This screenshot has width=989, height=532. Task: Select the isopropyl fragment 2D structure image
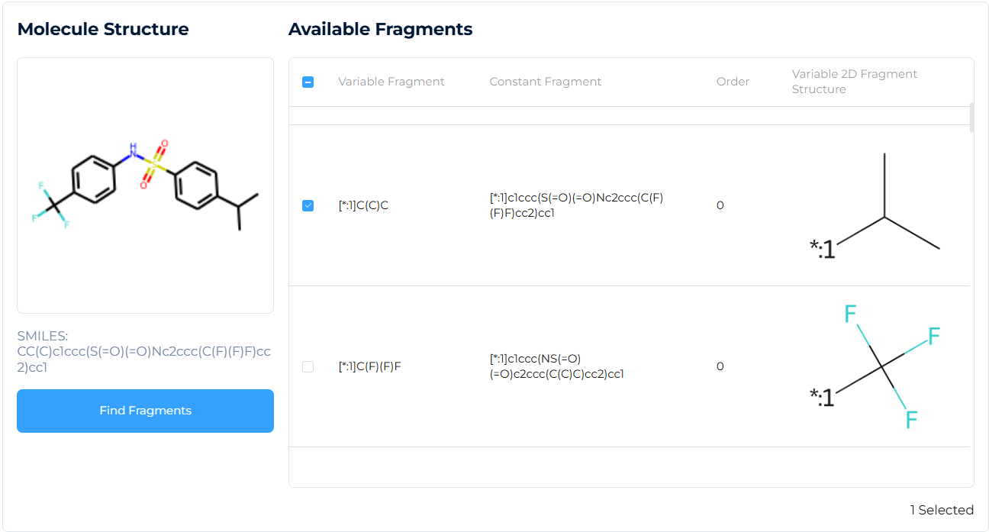(x=875, y=206)
